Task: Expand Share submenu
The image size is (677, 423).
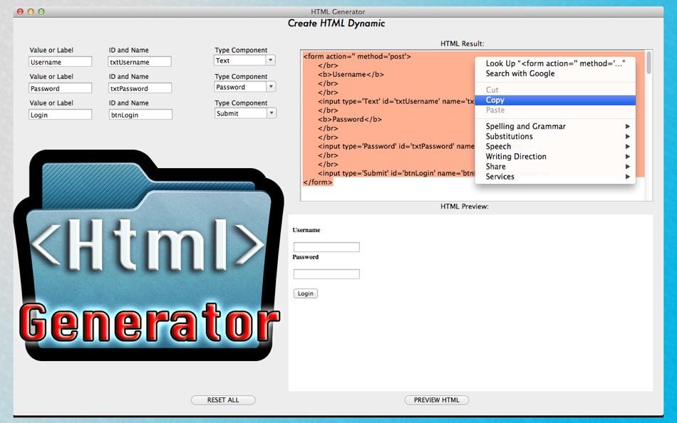Action: point(555,166)
